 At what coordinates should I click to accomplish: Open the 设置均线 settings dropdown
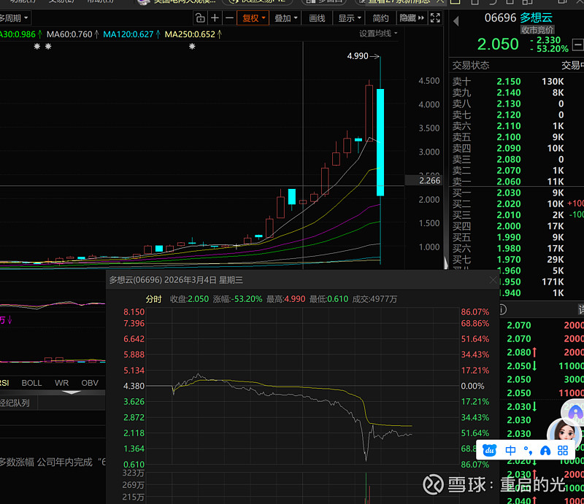pyautogui.click(x=378, y=34)
